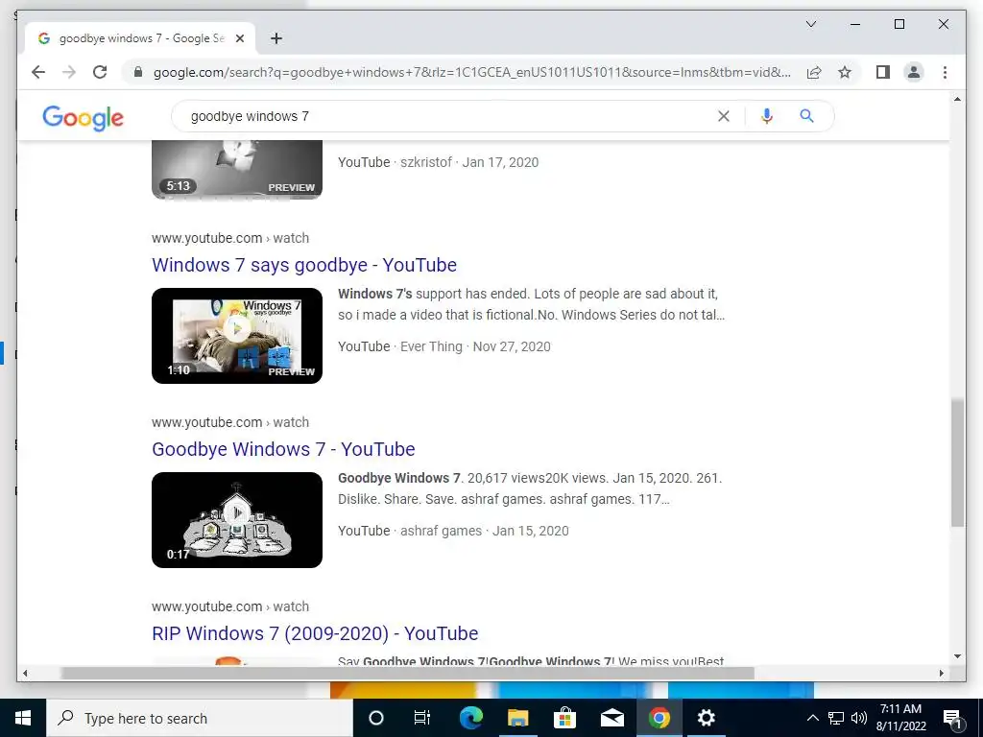This screenshot has width=983, height=737.
Task: Click the forward navigation arrow
Action: [x=69, y=72]
